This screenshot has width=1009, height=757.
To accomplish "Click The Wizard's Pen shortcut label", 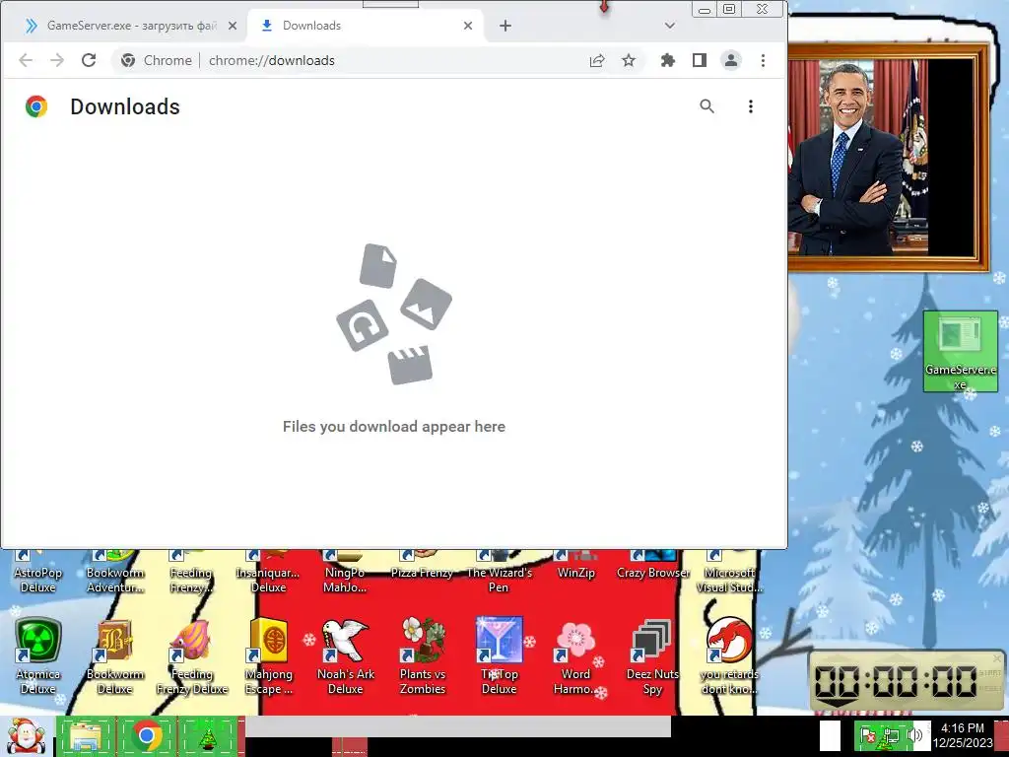I will point(500,580).
